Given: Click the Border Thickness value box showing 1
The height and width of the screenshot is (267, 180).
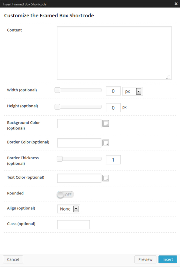Looking at the screenshot, I should pos(113,159).
